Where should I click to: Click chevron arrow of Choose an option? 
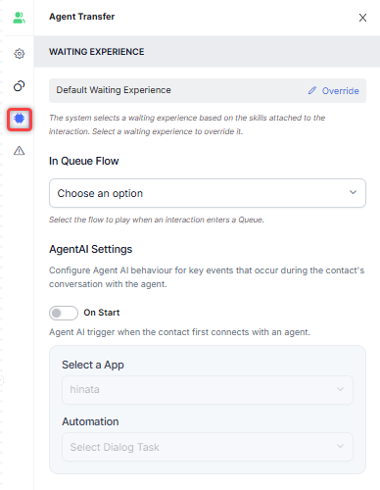click(x=353, y=192)
